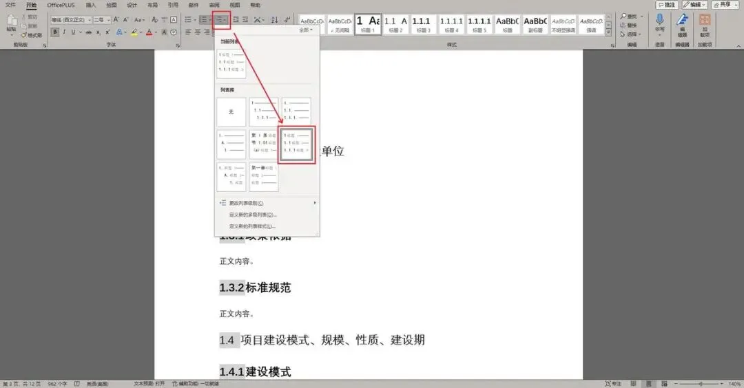Switch to the OfficePLUS tab
The width and height of the screenshot is (744, 388).
click(x=61, y=5)
